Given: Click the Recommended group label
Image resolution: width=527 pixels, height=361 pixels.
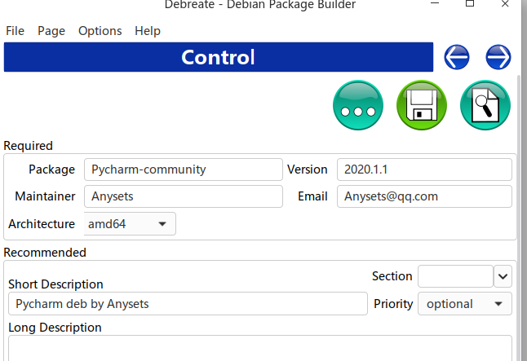Looking at the screenshot, I should click(x=45, y=253).
